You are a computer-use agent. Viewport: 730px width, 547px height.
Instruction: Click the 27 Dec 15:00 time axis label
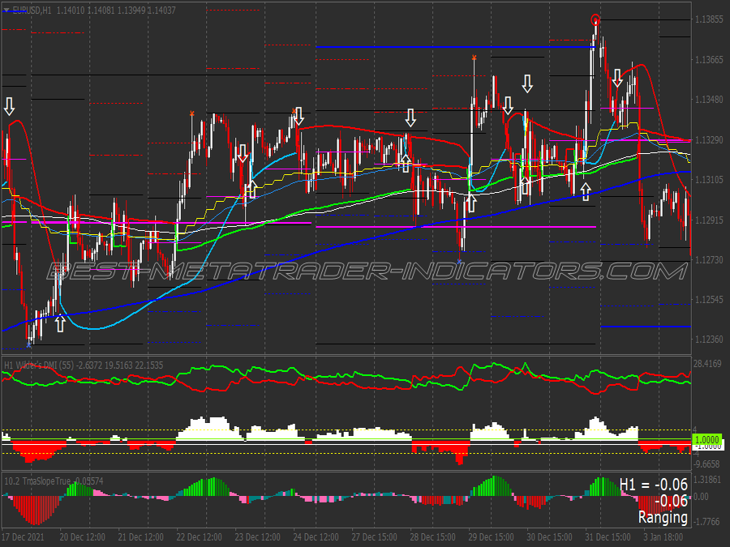coord(374,536)
